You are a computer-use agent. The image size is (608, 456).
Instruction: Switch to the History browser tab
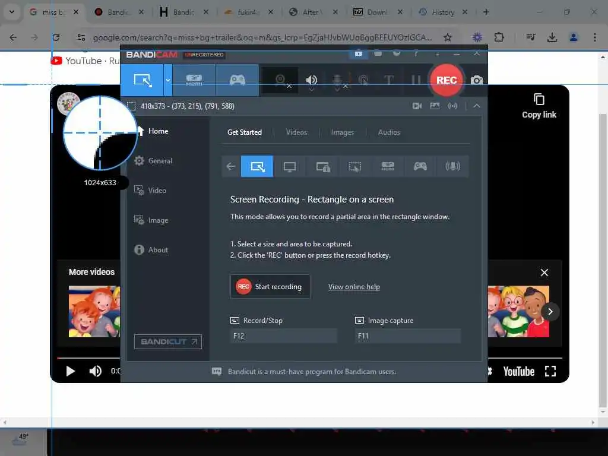pos(443,12)
